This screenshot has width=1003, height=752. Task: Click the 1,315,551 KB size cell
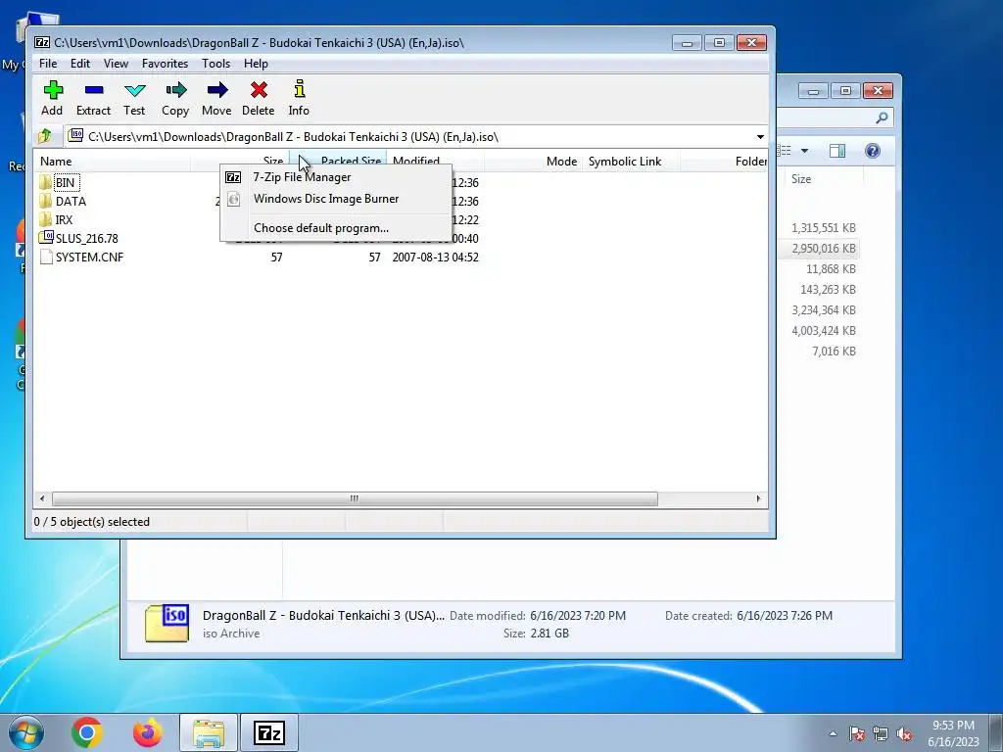point(823,227)
